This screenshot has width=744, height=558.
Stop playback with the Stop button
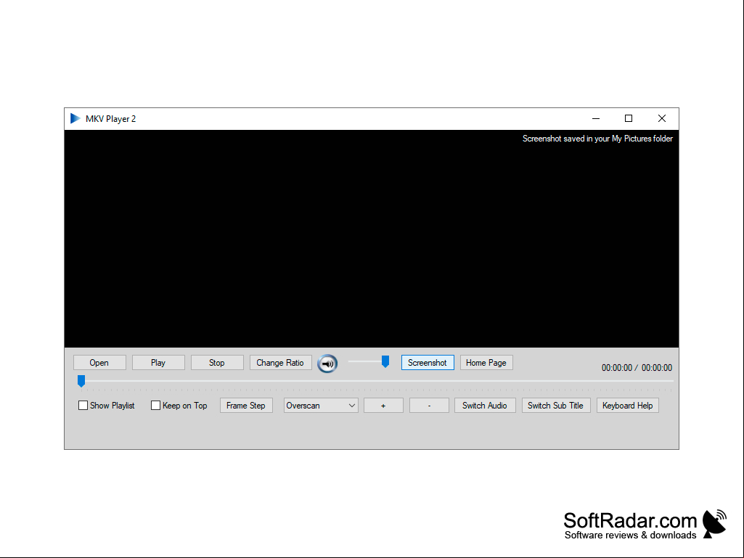[217, 363]
